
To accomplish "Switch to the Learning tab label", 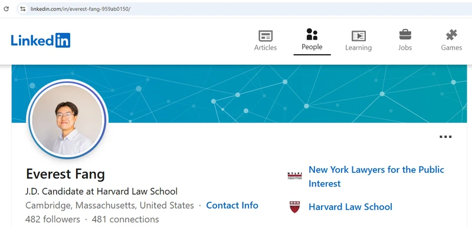I will coord(359,48).
